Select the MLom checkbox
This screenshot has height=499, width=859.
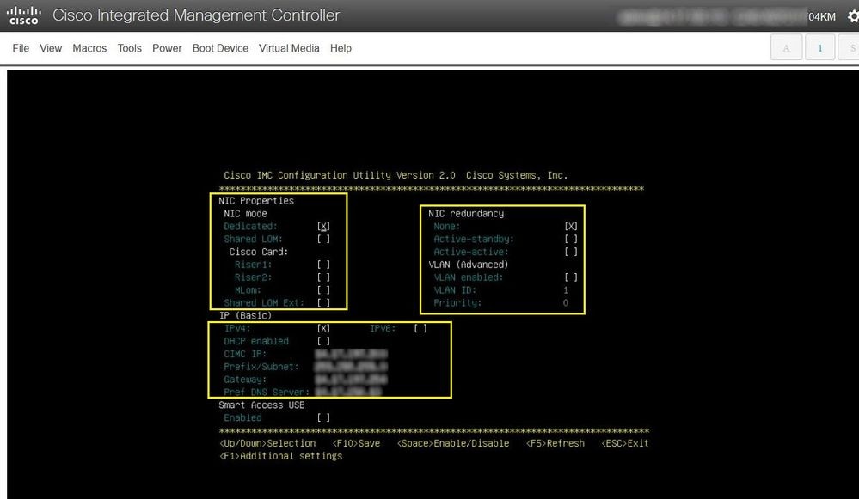[x=324, y=290]
